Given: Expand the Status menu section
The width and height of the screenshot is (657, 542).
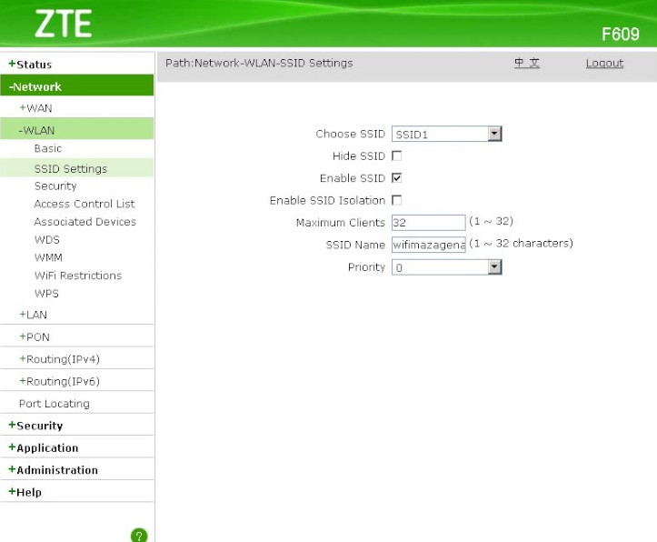Looking at the screenshot, I should pyautogui.click(x=30, y=65).
